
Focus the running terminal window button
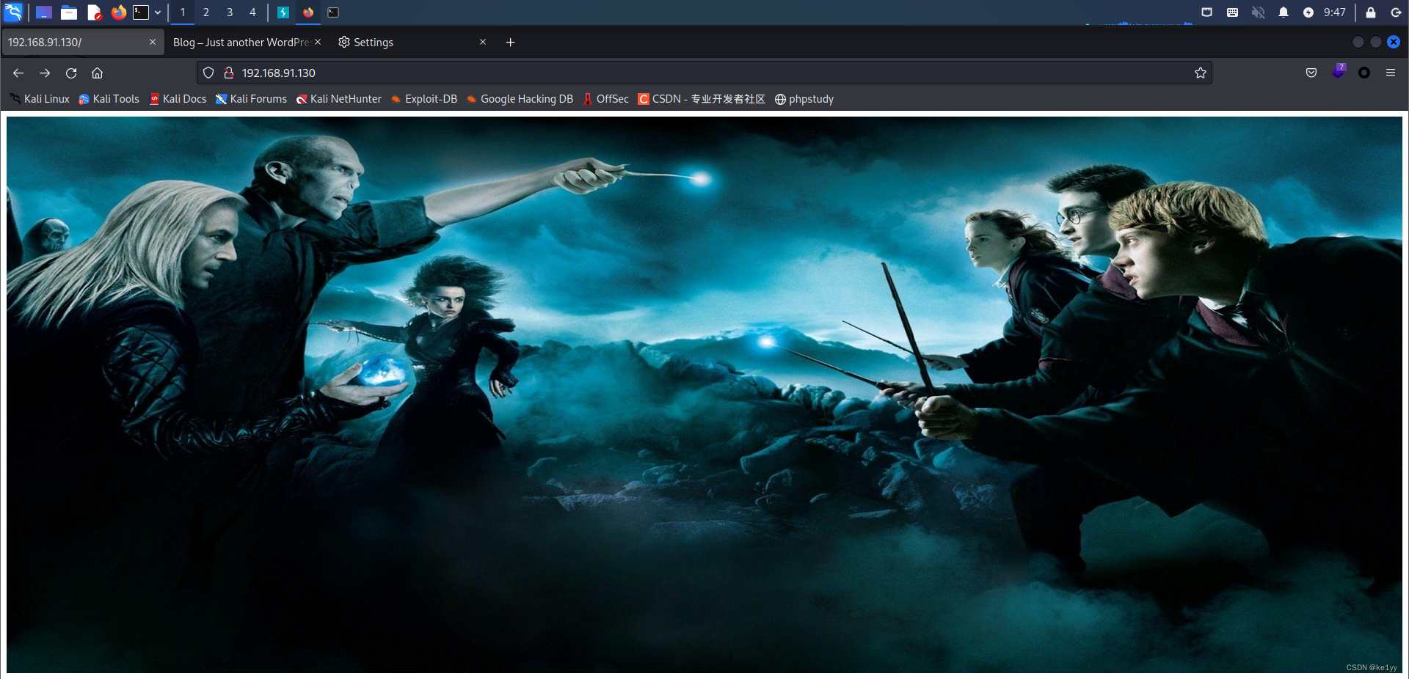[x=333, y=12]
